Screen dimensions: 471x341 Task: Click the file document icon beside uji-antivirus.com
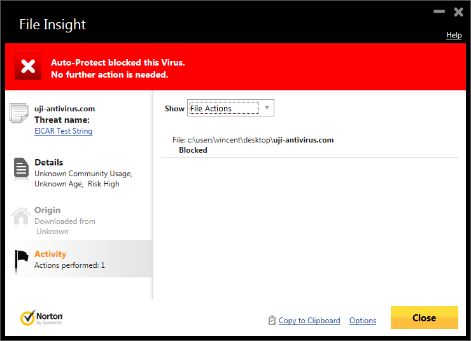19,113
